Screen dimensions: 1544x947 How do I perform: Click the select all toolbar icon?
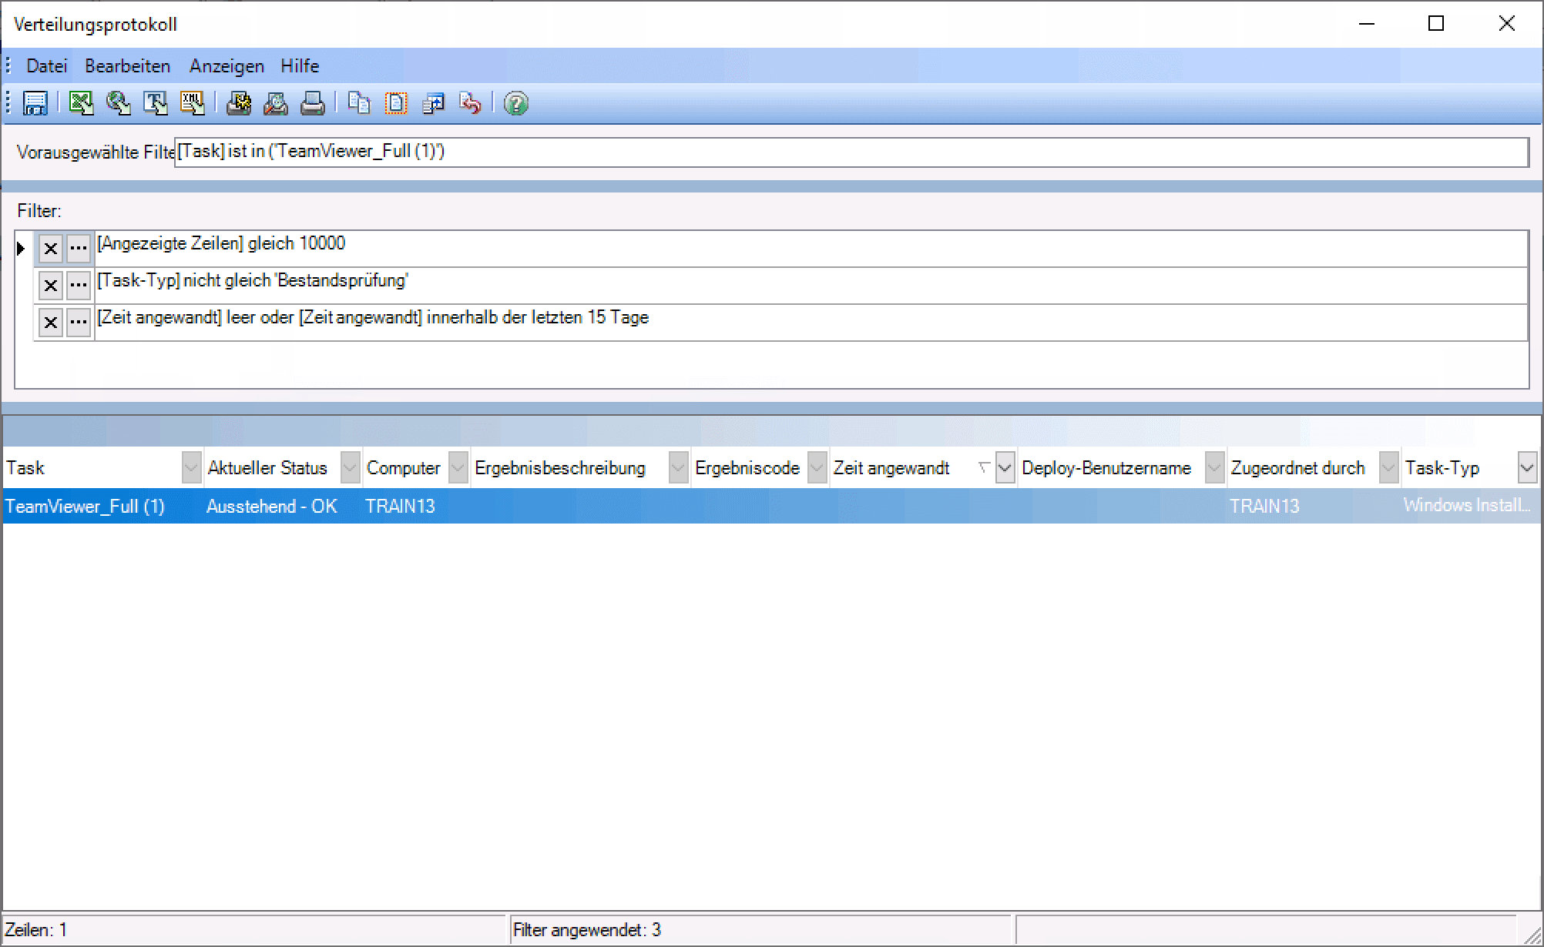point(396,103)
